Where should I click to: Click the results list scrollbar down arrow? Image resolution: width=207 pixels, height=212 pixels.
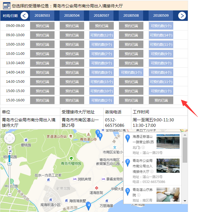(185, 201)
